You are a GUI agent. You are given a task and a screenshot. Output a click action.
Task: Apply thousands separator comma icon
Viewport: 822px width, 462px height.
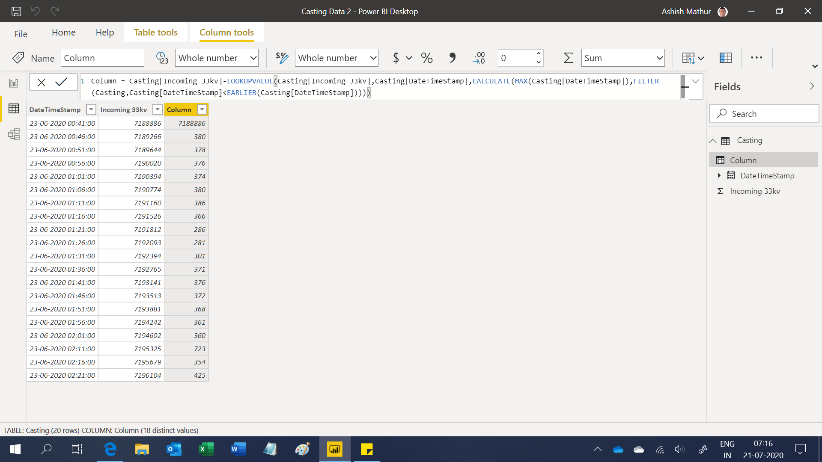[x=452, y=58]
